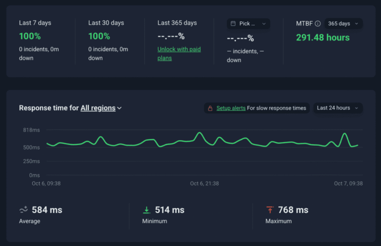Image resolution: width=381 pixels, height=246 pixels.
Task: Click the 584 ms average value
Action: pos(47,210)
